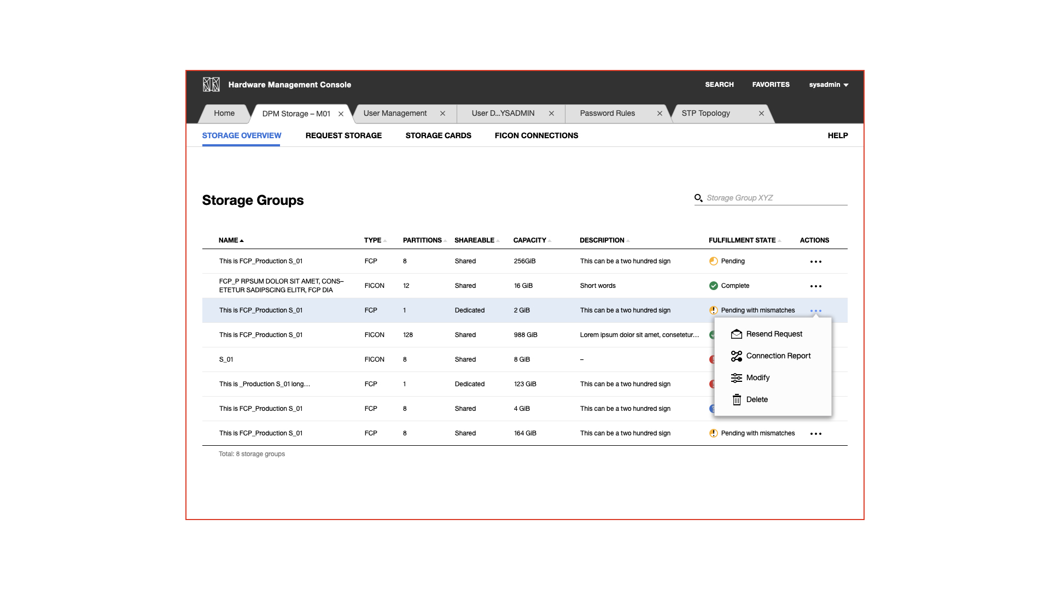This screenshot has width=1050, height=590.
Task: Sort the table by NAME column
Action: [230, 240]
